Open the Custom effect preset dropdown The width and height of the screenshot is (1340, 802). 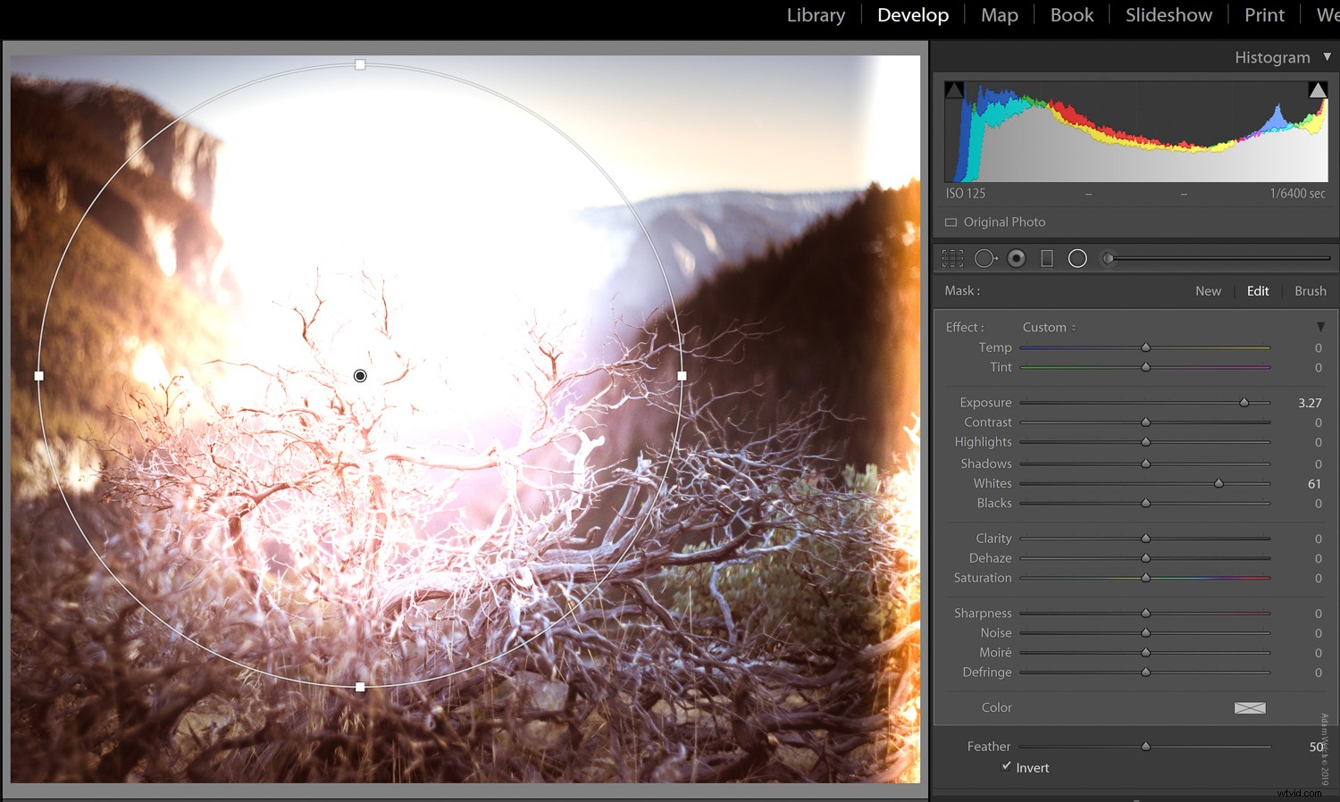coord(1048,327)
